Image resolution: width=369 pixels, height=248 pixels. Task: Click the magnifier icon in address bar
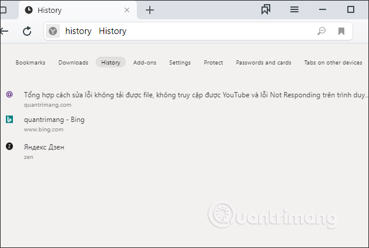pos(321,30)
